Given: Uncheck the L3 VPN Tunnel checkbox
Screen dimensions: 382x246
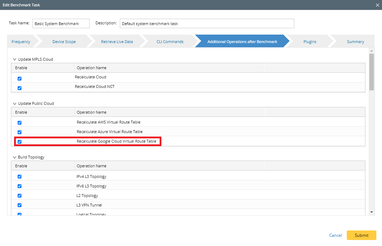Looking at the screenshot, I should point(20,205).
